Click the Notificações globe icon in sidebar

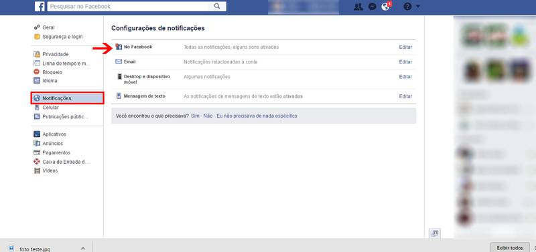click(37, 98)
